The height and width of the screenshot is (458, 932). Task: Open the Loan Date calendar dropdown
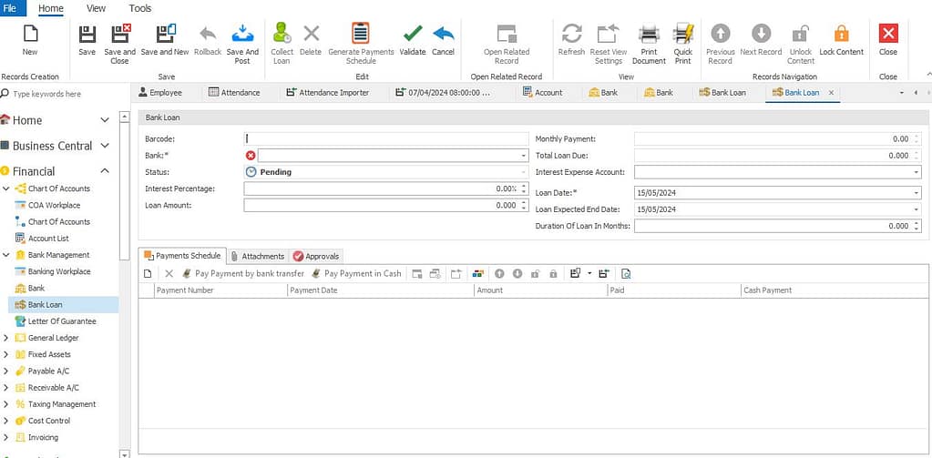[917, 193]
